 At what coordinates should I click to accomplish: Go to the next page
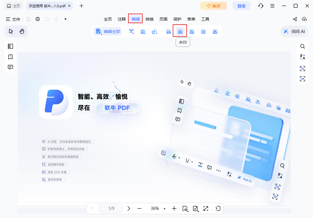click(129, 208)
